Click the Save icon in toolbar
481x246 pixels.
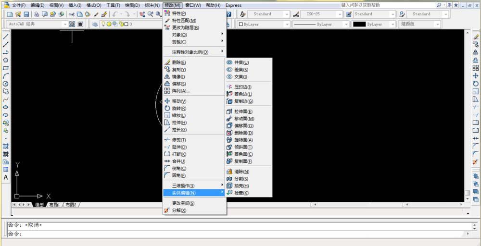(26, 14)
